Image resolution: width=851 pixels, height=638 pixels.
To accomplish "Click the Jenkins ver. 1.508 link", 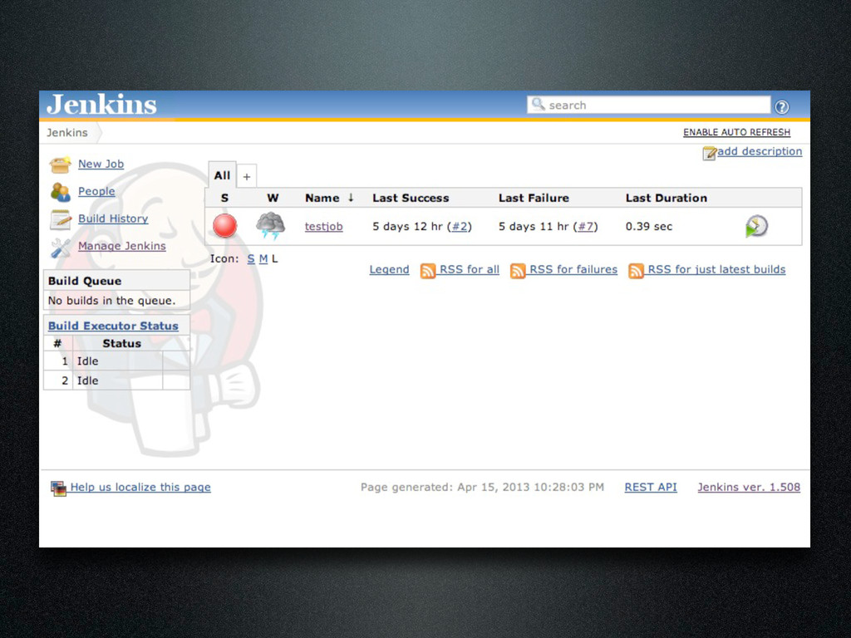I will [749, 487].
